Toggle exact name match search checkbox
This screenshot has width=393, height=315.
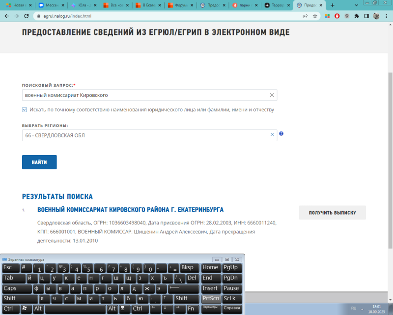(25, 110)
